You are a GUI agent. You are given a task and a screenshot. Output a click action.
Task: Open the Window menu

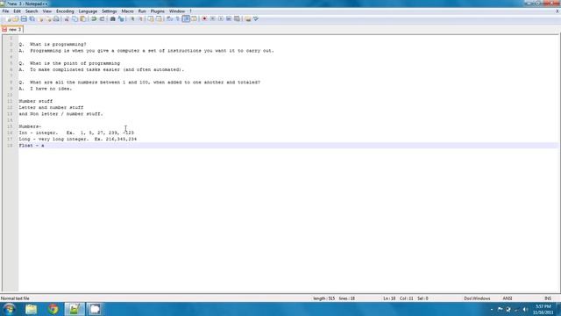(177, 11)
